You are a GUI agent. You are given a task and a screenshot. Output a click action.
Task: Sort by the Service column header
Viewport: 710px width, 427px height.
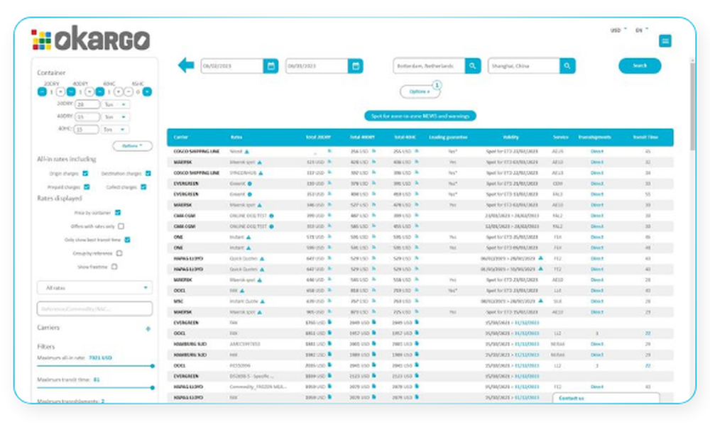coord(561,137)
